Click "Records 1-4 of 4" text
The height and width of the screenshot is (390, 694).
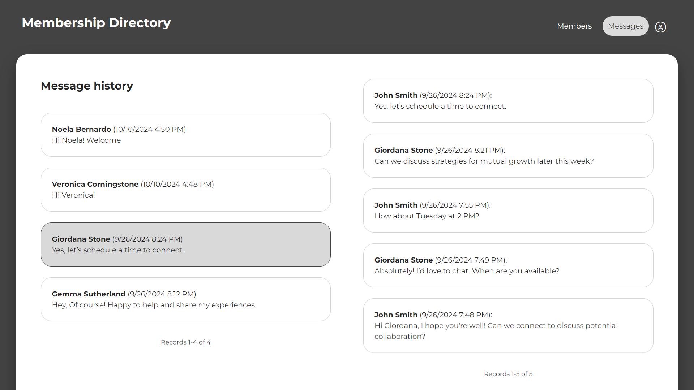[x=186, y=342]
